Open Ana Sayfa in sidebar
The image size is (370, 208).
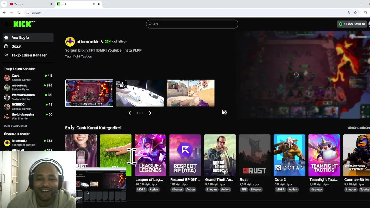pyautogui.click(x=28, y=38)
